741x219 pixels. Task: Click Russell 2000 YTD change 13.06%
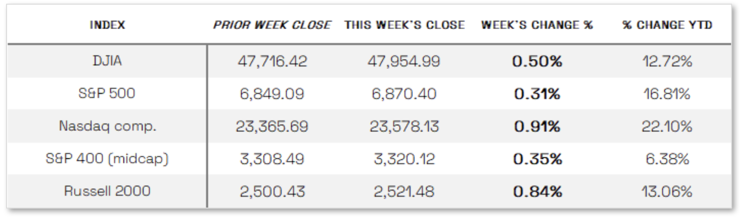pos(667,192)
